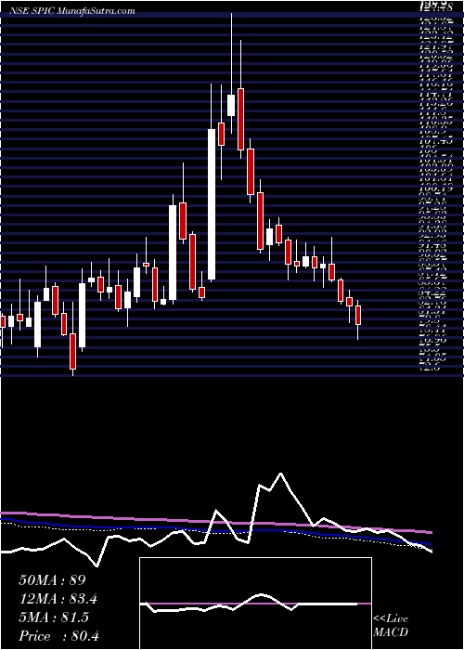Click the 5MA : 81.5 value
Viewport: 464px width, 650px height.
pos(54,617)
